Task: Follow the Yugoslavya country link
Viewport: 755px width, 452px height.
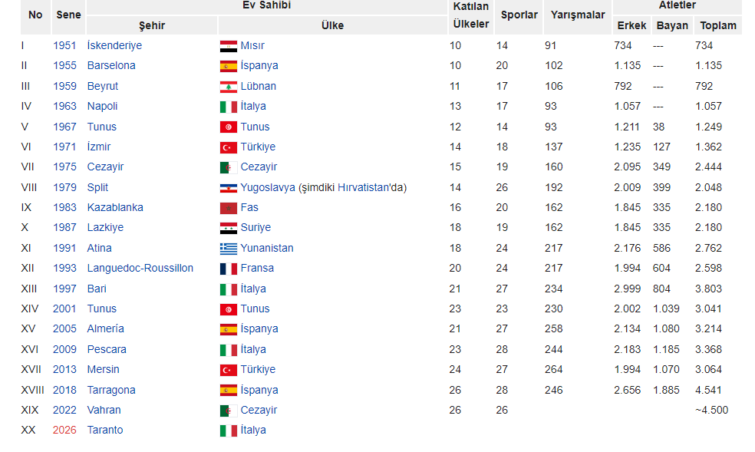Action: click(x=268, y=188)
